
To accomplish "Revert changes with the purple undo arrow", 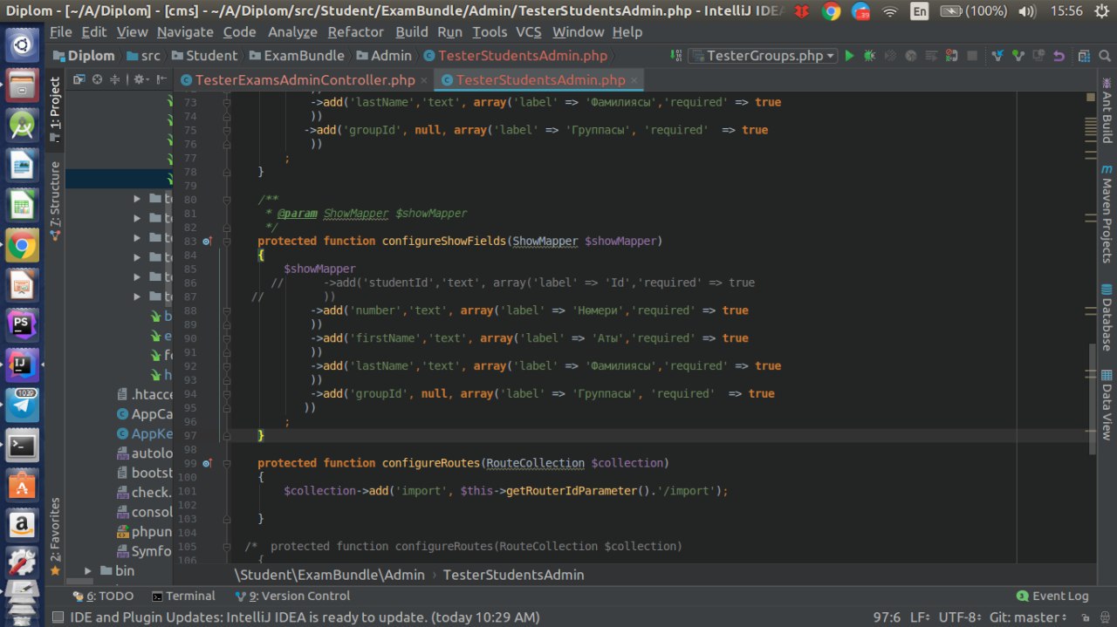I will tap(1059, 56).
